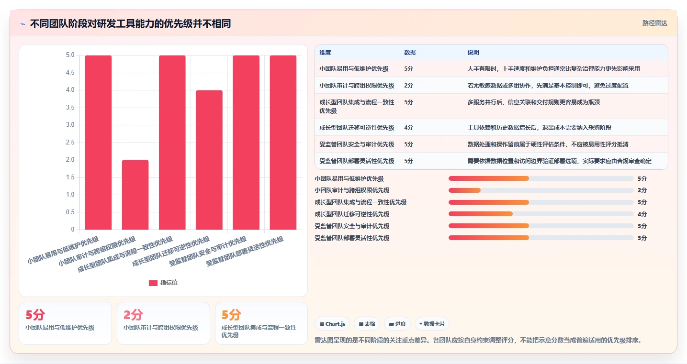
Task: Open the 2分 card for 小团队审计与跨组权限优先级
Action: tap(163, 323)
